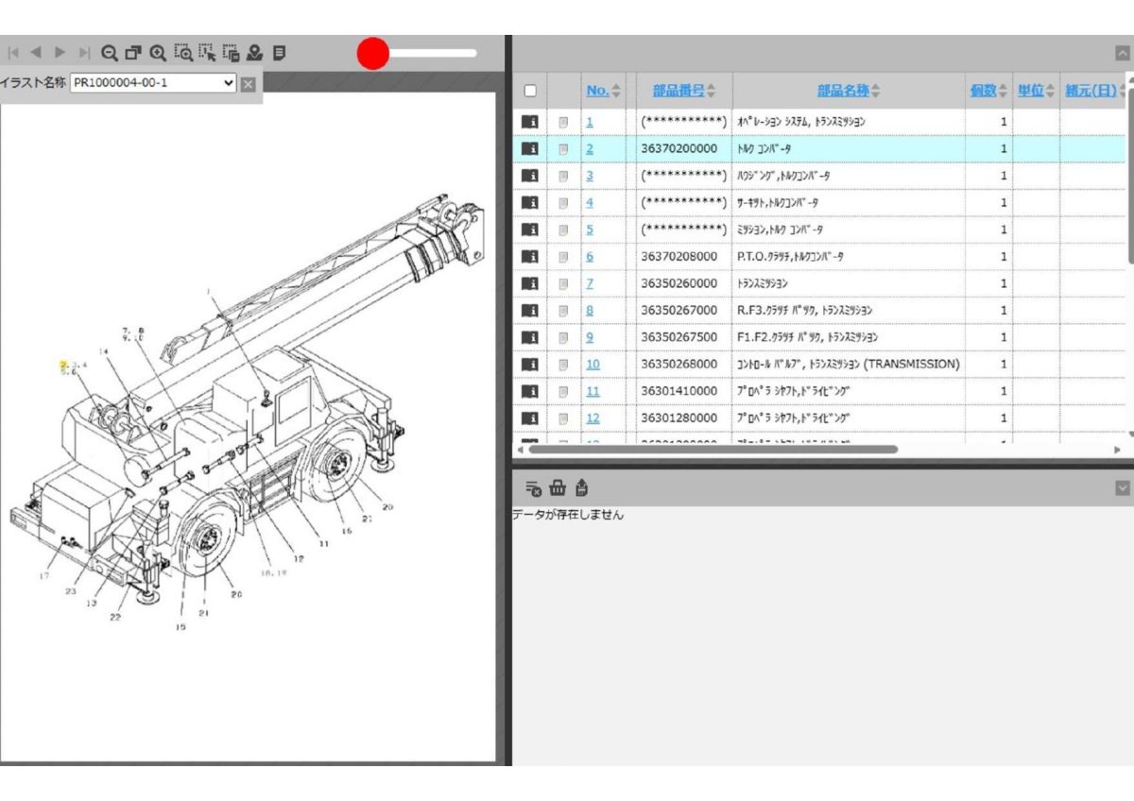
Task: Go to the previous illustration
Action: 37,53
